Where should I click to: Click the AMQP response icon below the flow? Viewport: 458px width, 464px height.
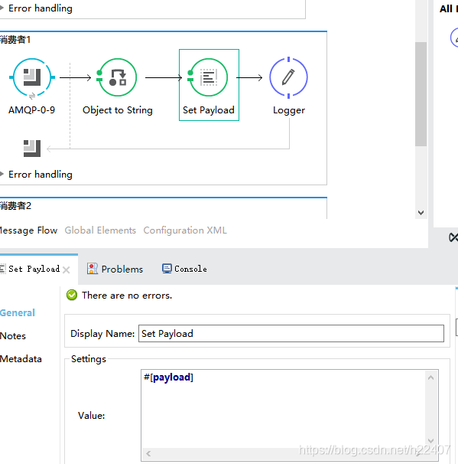(32, 149)
